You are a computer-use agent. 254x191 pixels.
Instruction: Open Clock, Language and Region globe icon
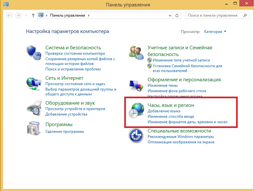point(136,110)
